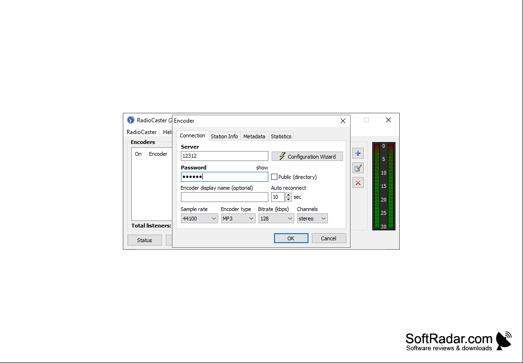This screenshot has width=523, height=363.
Task: Close the RadioCaster main window
Action: (x=388, y=120)
